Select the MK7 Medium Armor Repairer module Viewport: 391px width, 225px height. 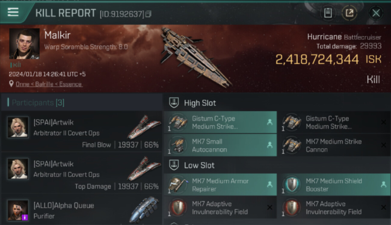220,185
